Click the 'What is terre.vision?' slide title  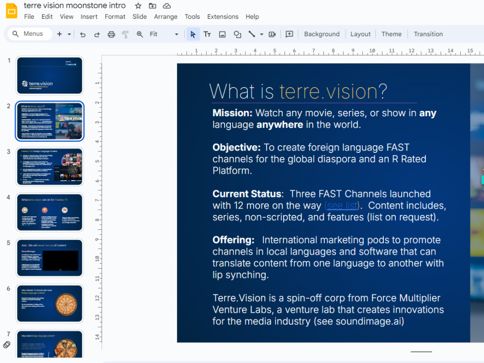click(298, 91)
